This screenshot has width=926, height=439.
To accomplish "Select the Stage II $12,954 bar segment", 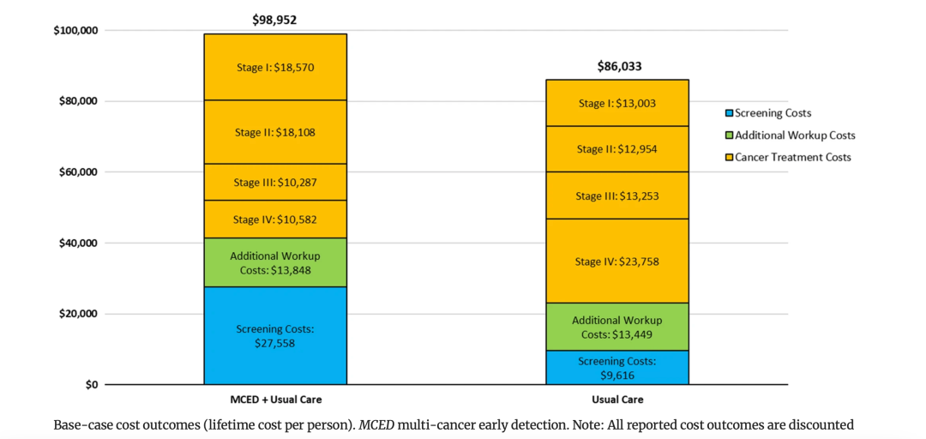I will coord(617,148).
